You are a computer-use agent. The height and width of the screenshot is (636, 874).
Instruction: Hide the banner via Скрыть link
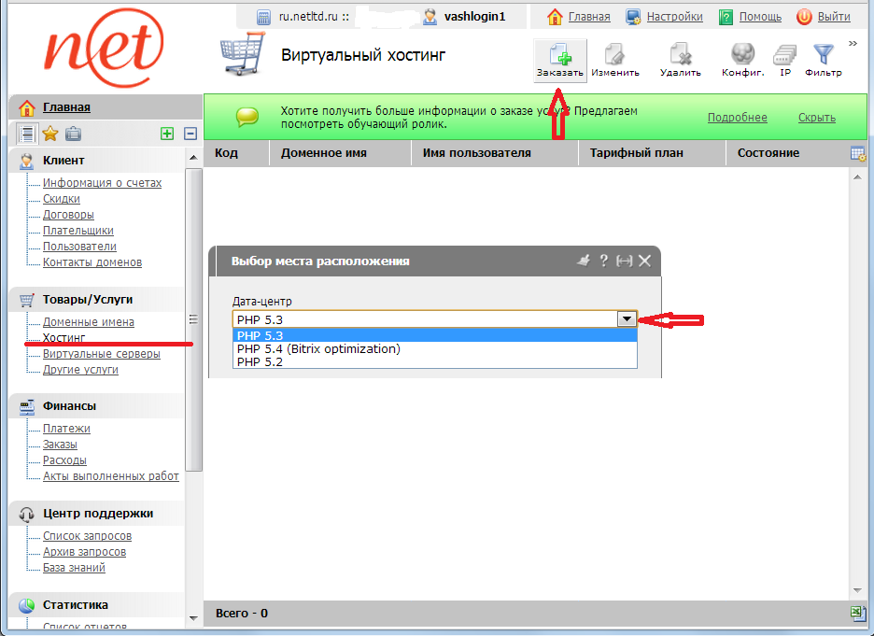click(x=816, y=118)
